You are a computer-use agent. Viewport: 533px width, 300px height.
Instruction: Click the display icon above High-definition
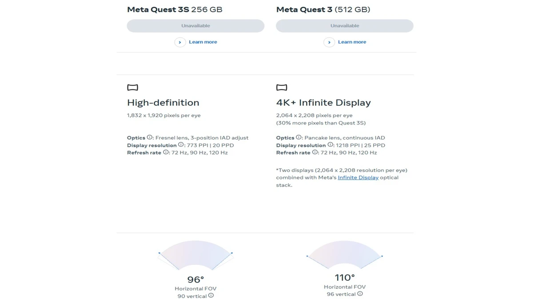(x=132, y=87)
